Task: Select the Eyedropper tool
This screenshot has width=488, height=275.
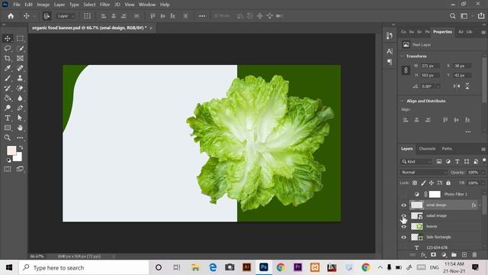Action: click(8, 68)
